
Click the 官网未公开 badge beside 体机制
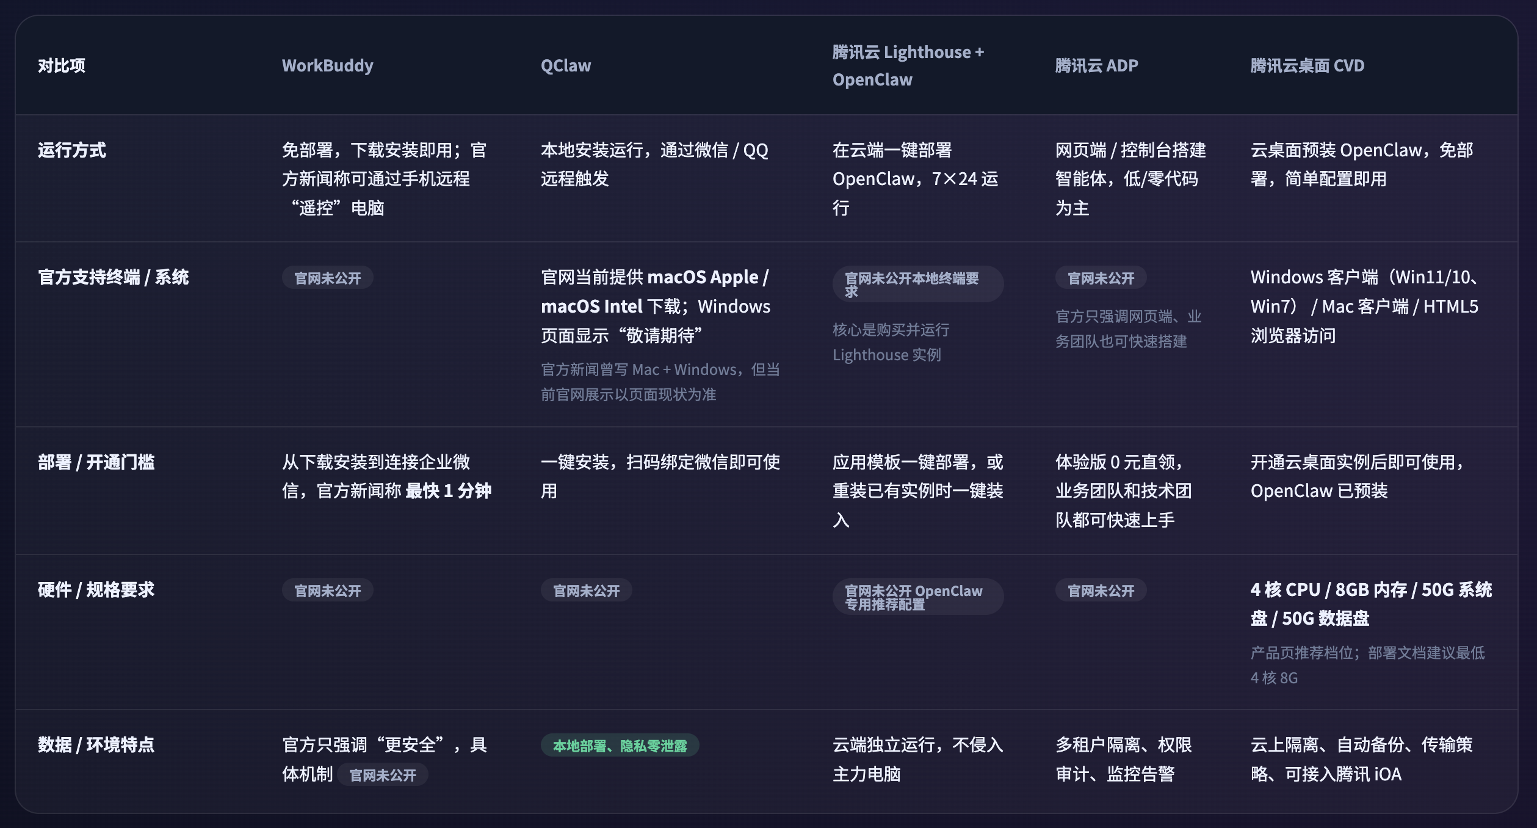382,775
